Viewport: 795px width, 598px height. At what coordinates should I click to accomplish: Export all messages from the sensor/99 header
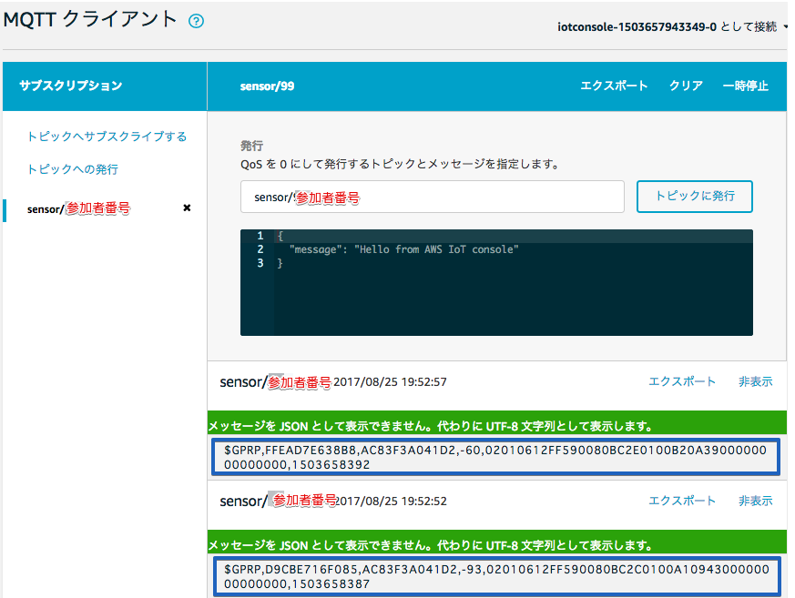(x=614, y=86)
